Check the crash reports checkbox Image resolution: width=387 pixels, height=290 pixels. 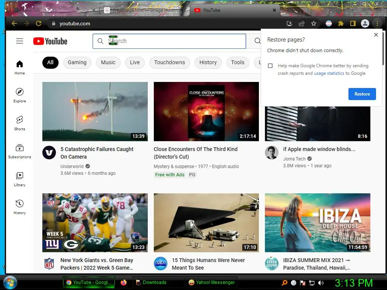270,66
